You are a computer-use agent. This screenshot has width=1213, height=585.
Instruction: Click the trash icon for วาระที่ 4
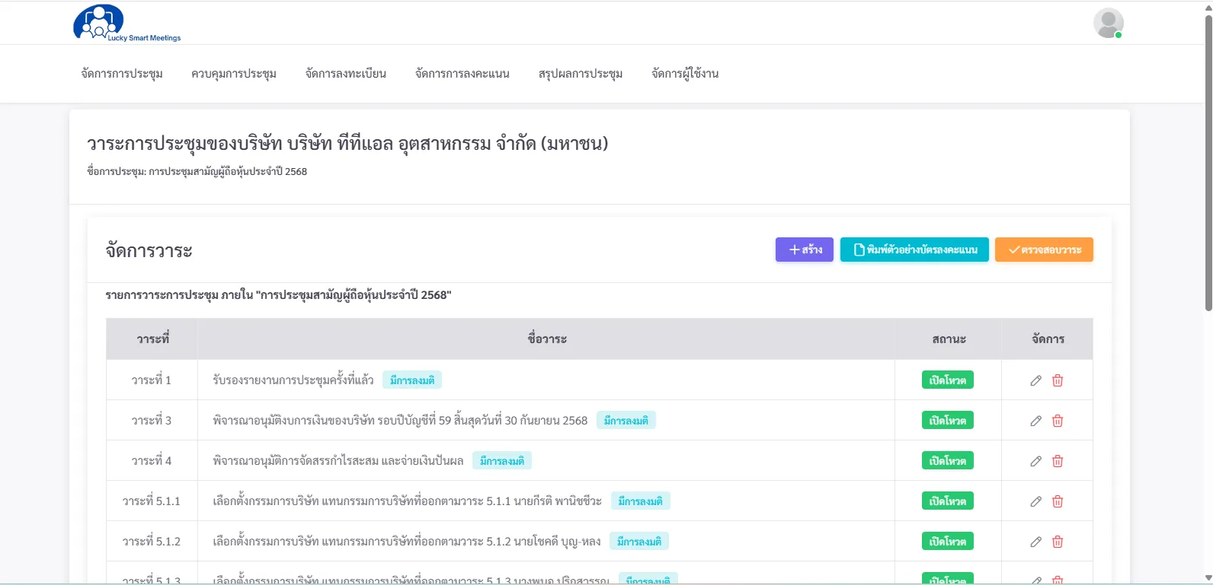coord(1058,461)
